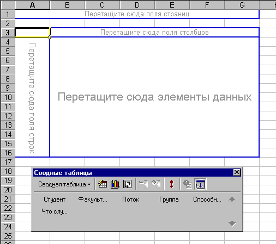Click the data items drop area
Viewport: 276px width, 244px height.
(x=154, y=97)
